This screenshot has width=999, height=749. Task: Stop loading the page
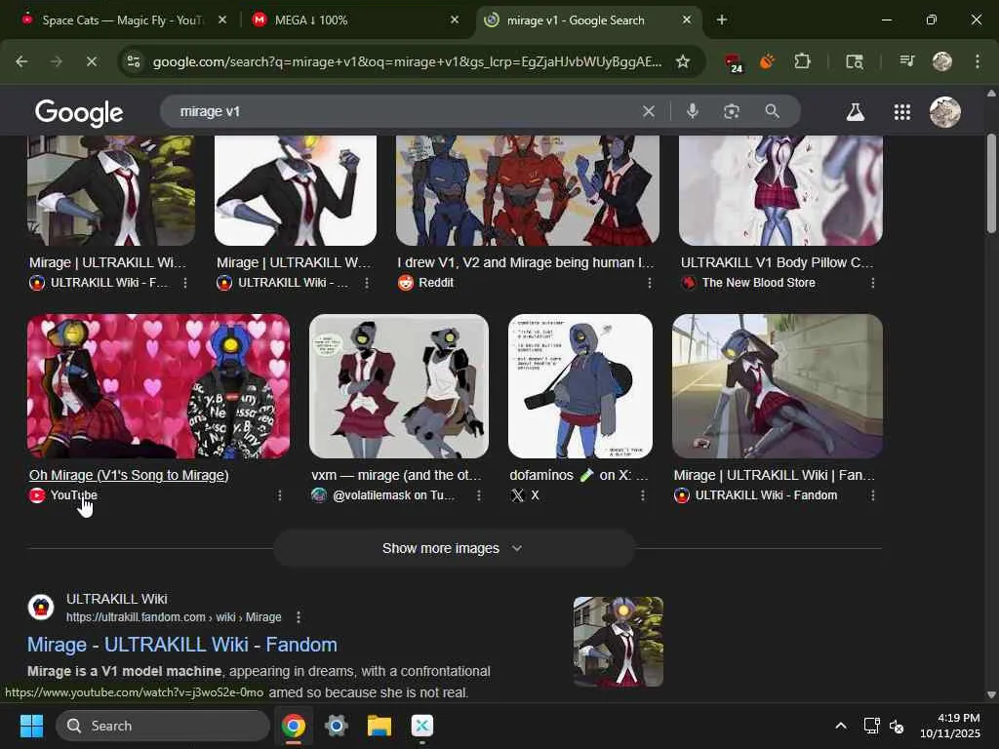pyautogui.click(x=91, y=61)
